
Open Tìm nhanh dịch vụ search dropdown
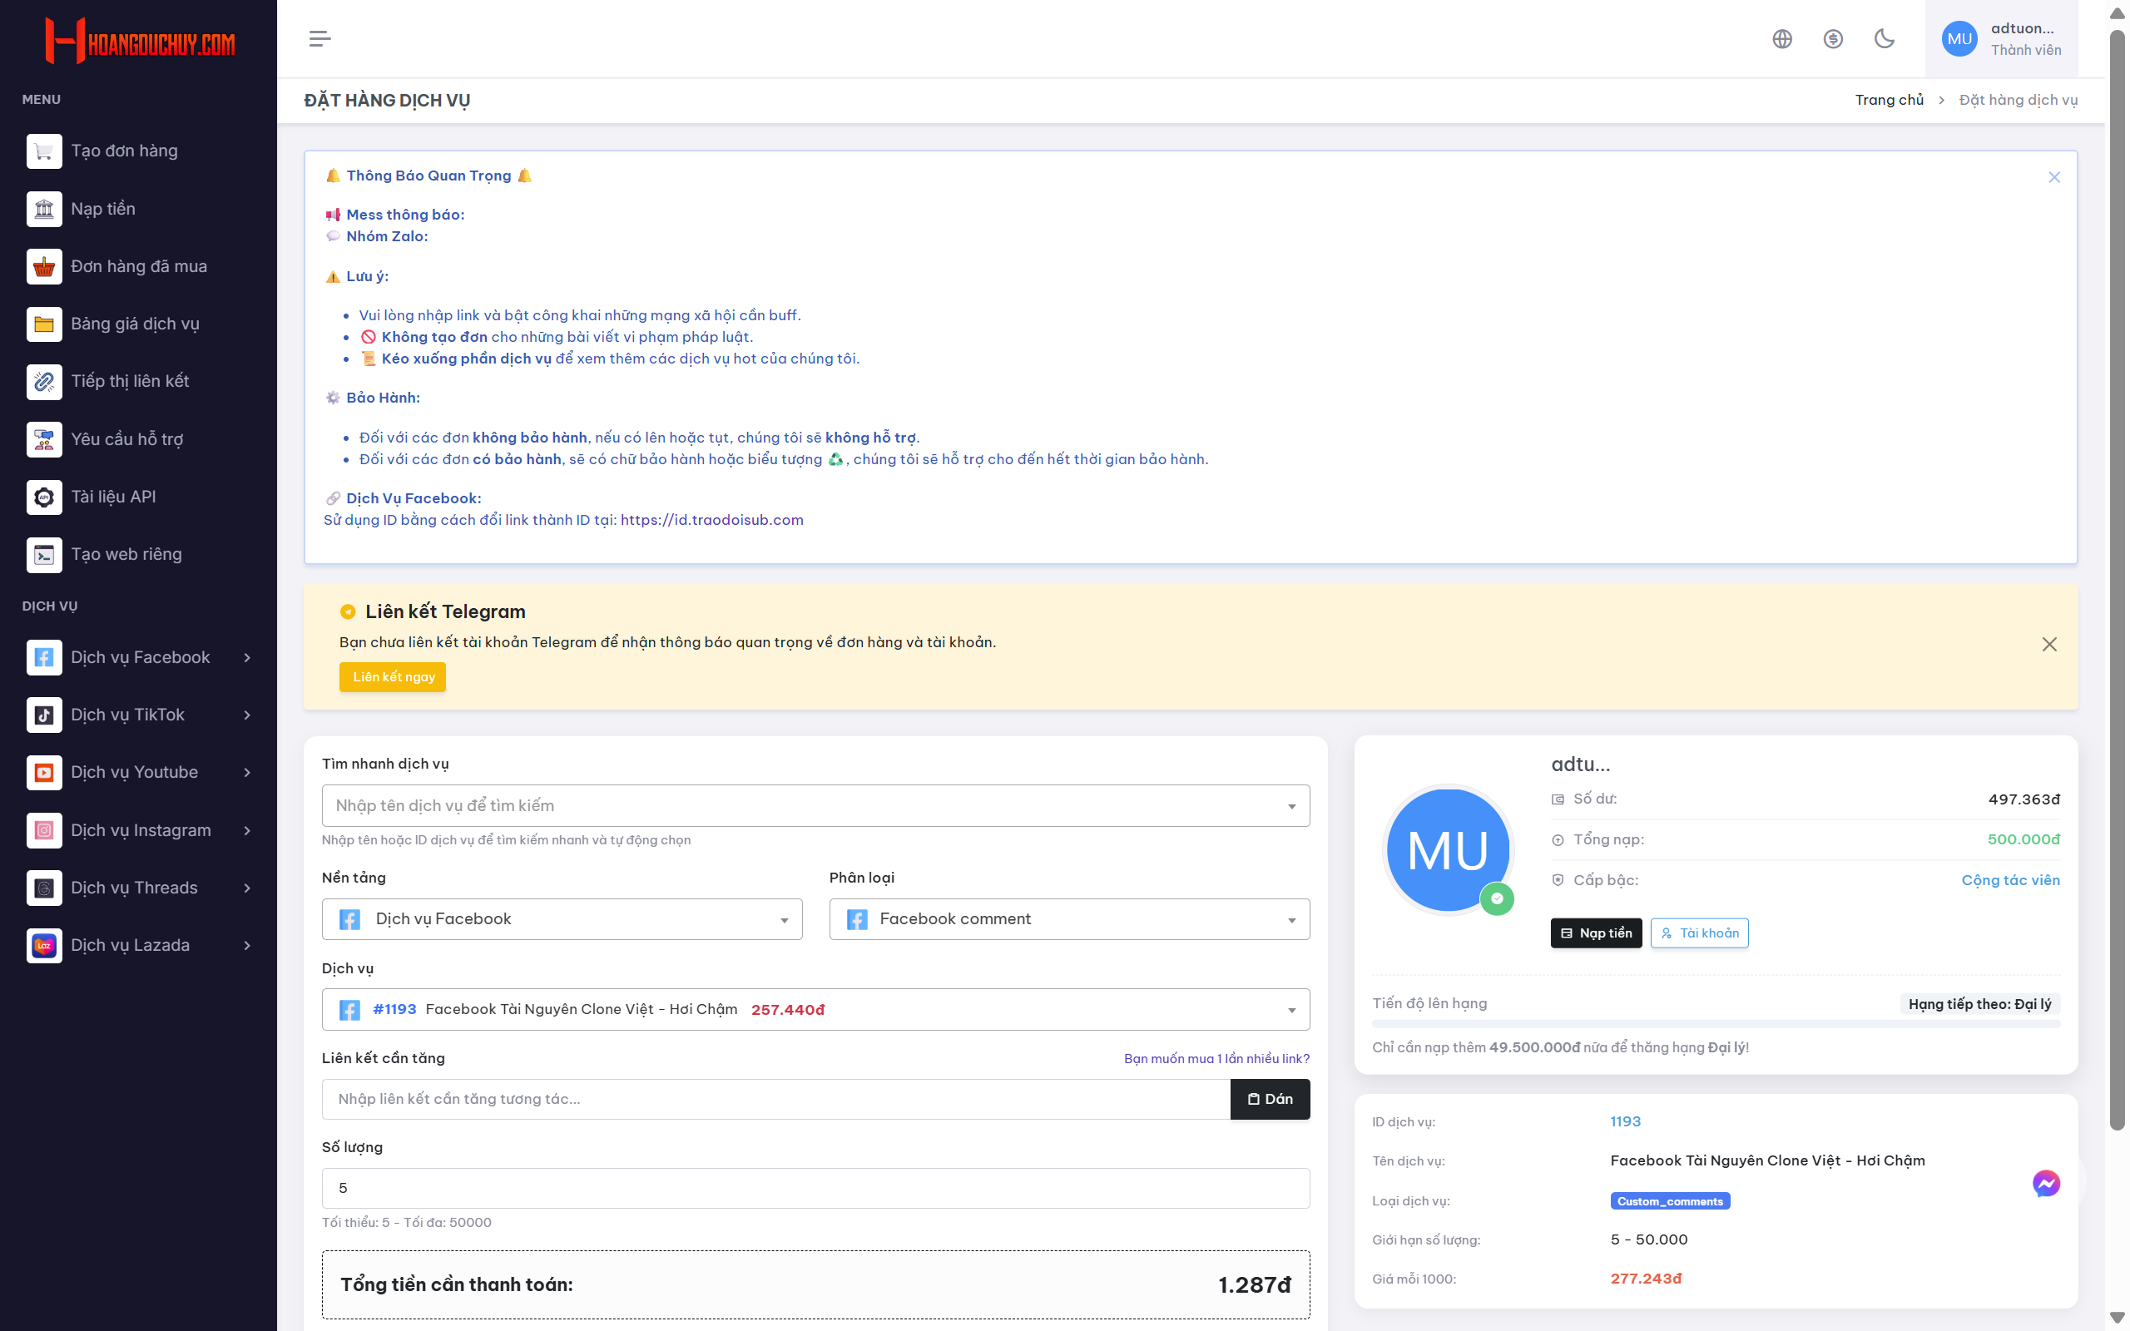click(x=816, y=805)
